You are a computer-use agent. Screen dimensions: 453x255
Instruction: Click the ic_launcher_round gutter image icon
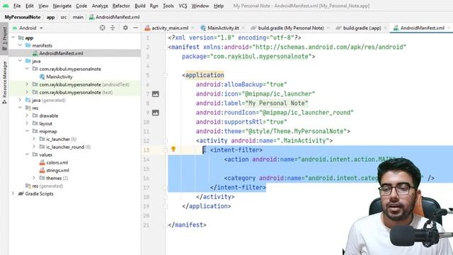156,113
